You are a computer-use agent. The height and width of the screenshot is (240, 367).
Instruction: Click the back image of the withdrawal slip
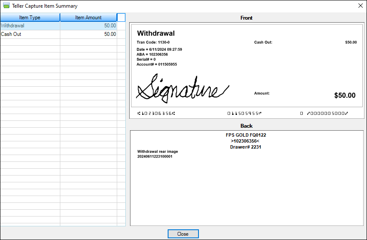pyautogui.click(x=247, y=178)
